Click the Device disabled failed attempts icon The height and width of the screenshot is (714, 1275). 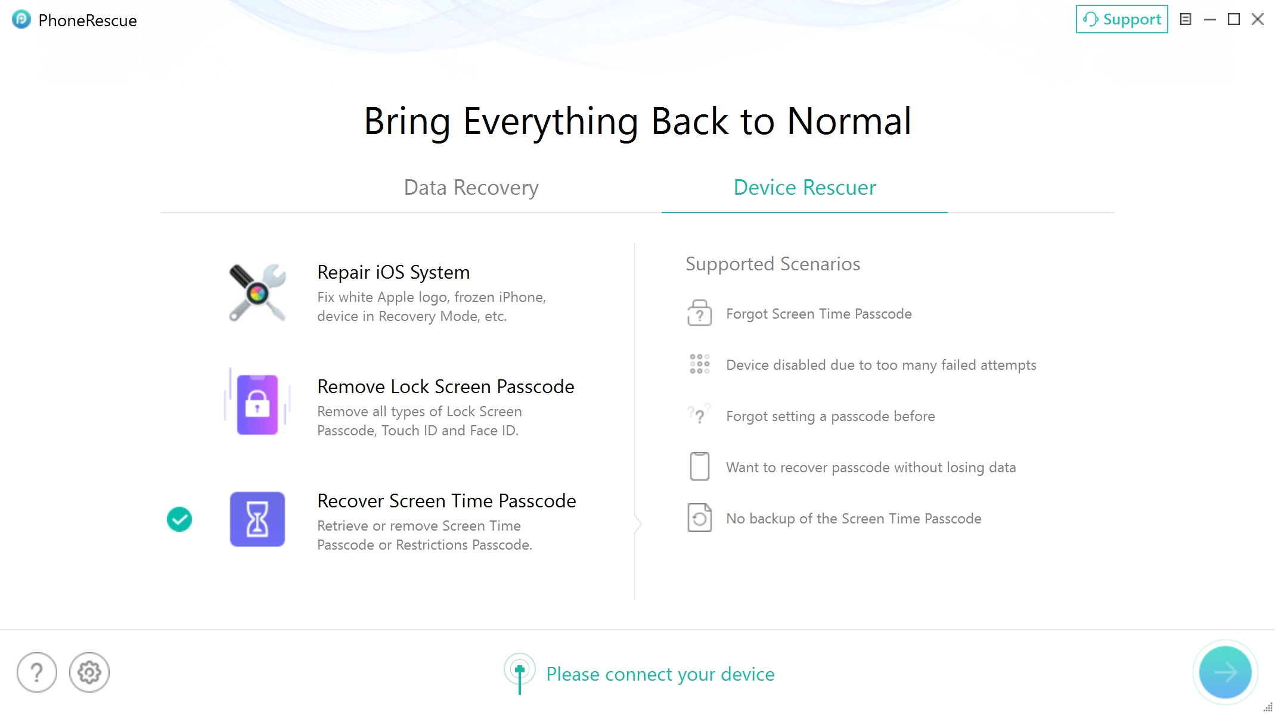coord(699,364)
